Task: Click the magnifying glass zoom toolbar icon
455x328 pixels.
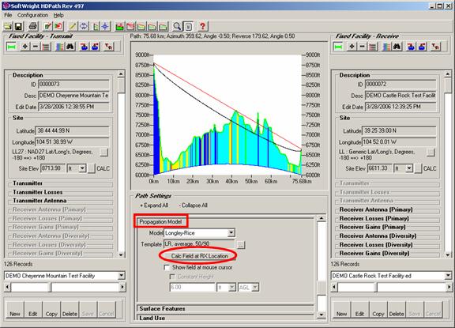Action: tap(177, 27)
